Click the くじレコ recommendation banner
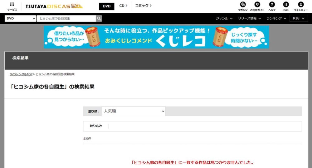 [x=156, y=37]
